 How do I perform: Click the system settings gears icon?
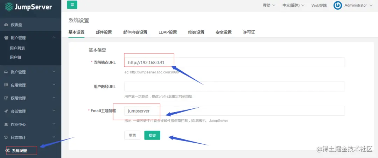(7, 151)
